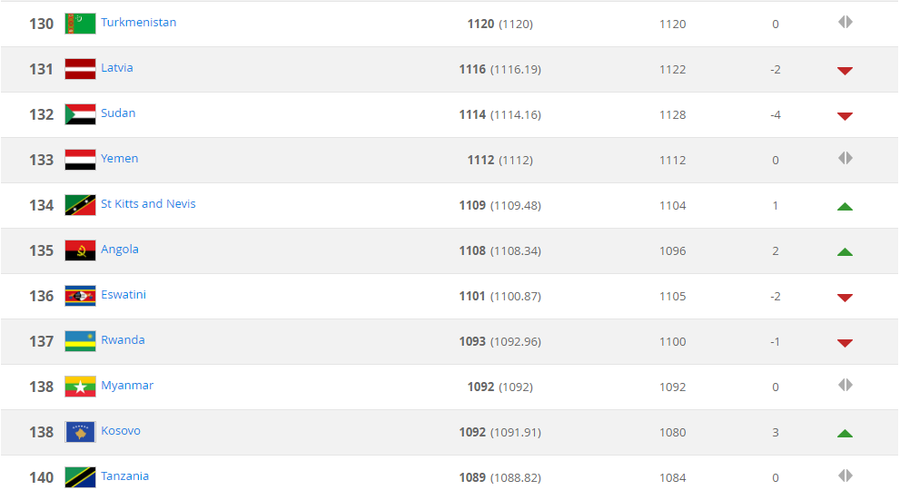Open the Turkmenistan team link
Image resolution: width=900 pixels, height=500 pixels.
coord(138,23)
